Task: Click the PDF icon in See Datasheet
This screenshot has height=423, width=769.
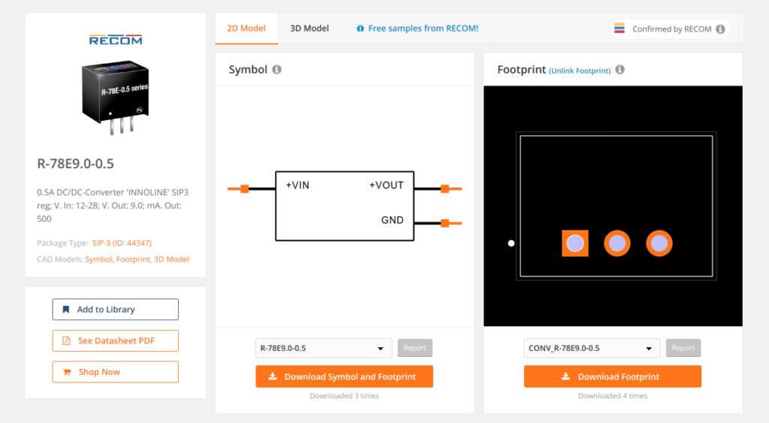Action: coord(66,340)
